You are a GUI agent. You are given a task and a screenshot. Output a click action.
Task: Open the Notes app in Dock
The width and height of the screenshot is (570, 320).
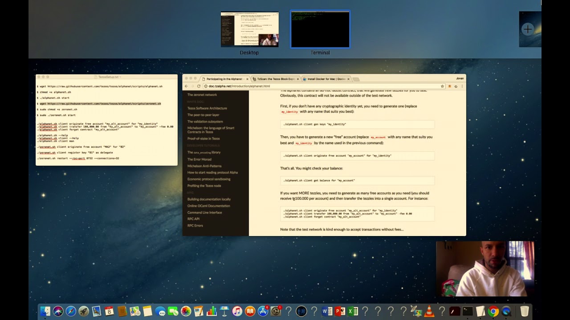tap(147, 312)
